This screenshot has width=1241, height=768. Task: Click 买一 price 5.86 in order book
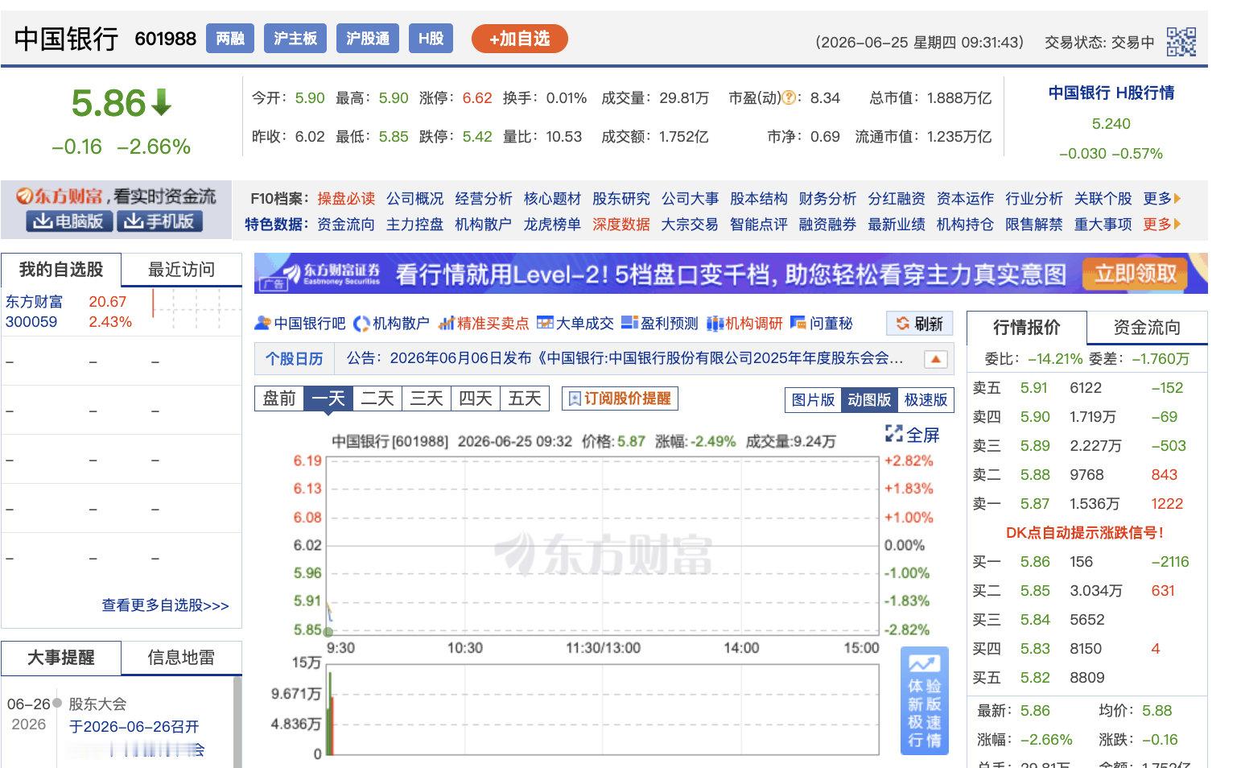1035,561
